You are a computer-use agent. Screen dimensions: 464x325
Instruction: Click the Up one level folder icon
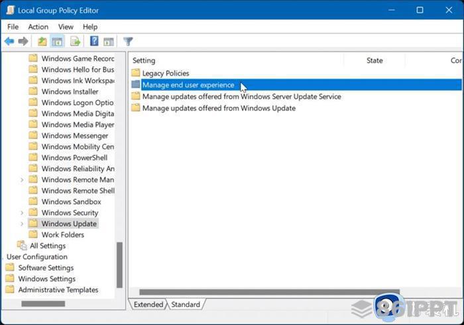pyautogui.click(x=42, y=41)
